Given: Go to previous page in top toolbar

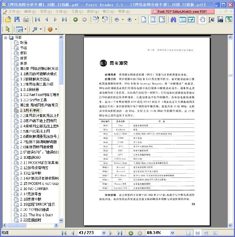Looking at the screenshot, I should point(47,20).
